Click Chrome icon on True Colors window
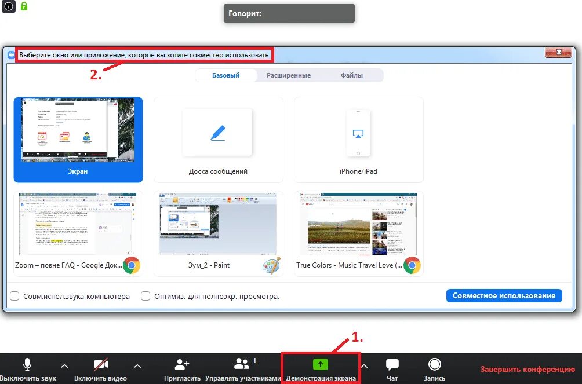582x384 pixels. point(412,265)
